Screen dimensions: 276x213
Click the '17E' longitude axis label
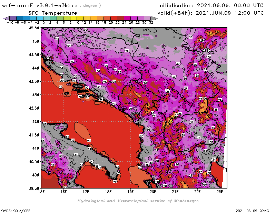[86, 192]
